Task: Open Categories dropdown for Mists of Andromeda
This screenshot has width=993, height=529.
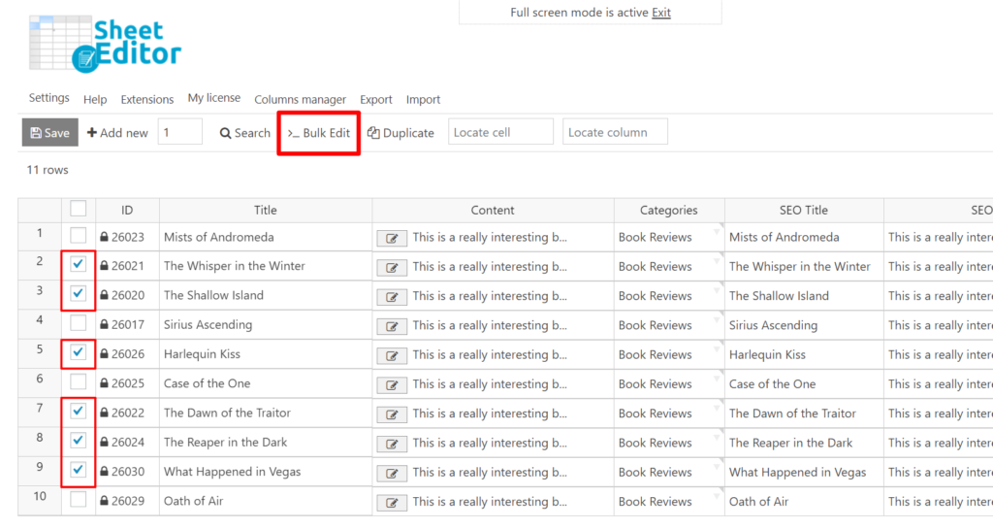Action: click(717, 231)
